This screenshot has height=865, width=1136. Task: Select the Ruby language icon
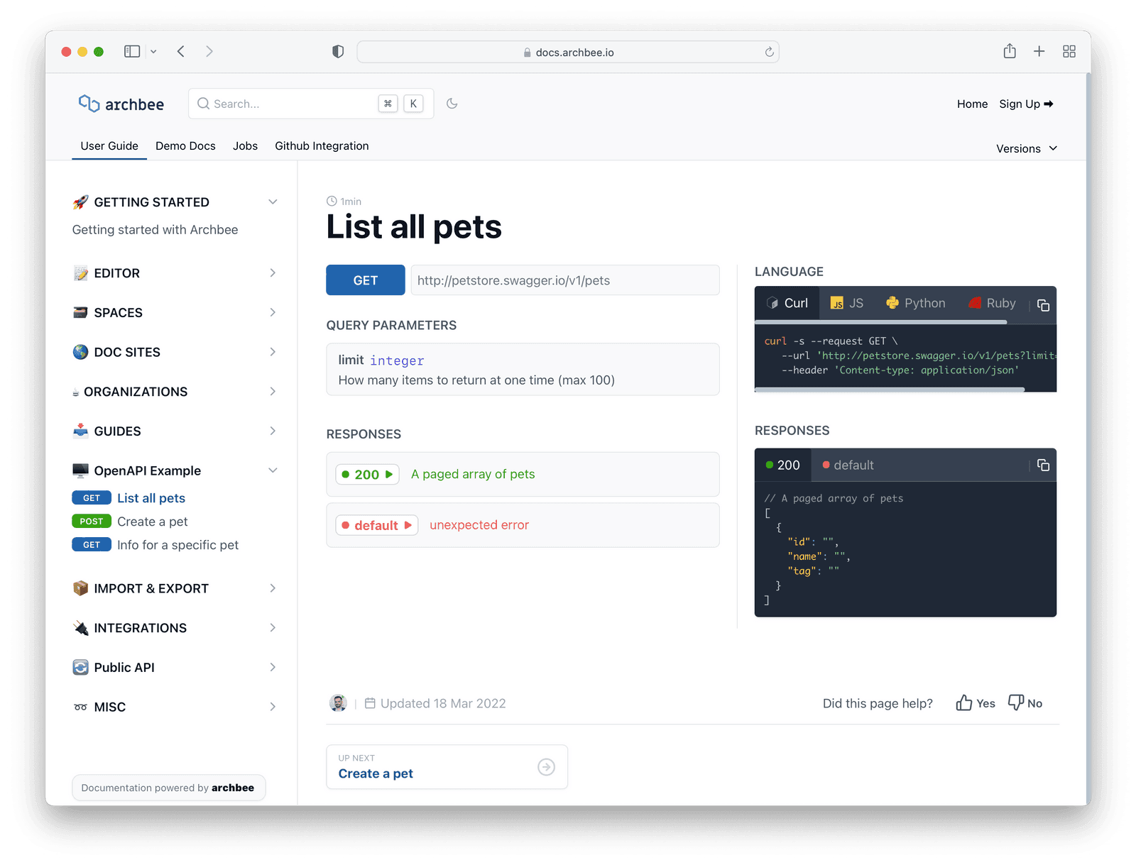(x=974, y=303)
